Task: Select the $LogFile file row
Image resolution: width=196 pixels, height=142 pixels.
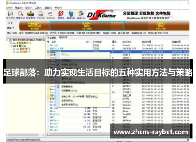Action: coord(118,114)
